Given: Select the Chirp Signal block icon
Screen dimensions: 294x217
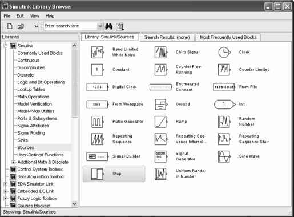Looking at the screenshot, I should pos(161,52).
